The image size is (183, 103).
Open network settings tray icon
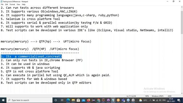(157, 100)
